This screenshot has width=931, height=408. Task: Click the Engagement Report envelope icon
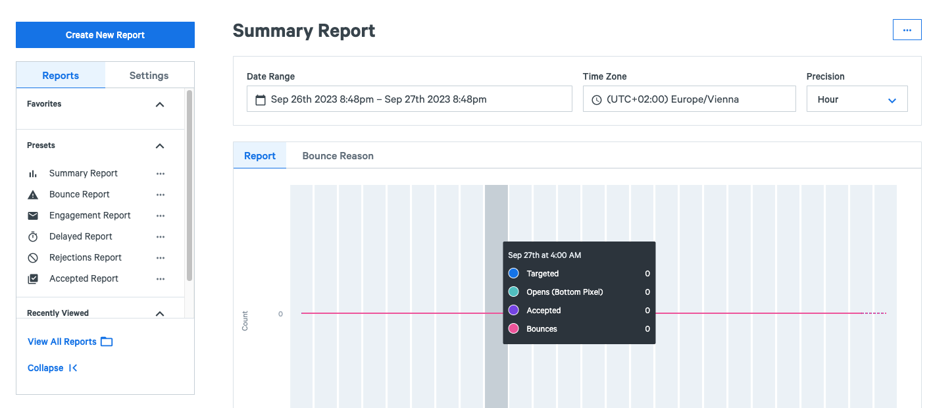point(33,216)
